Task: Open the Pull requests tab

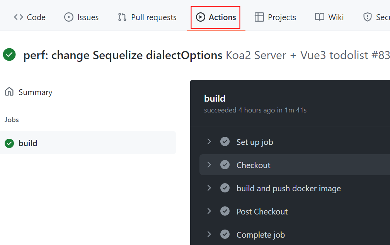Action: click(x=153, y=17)
